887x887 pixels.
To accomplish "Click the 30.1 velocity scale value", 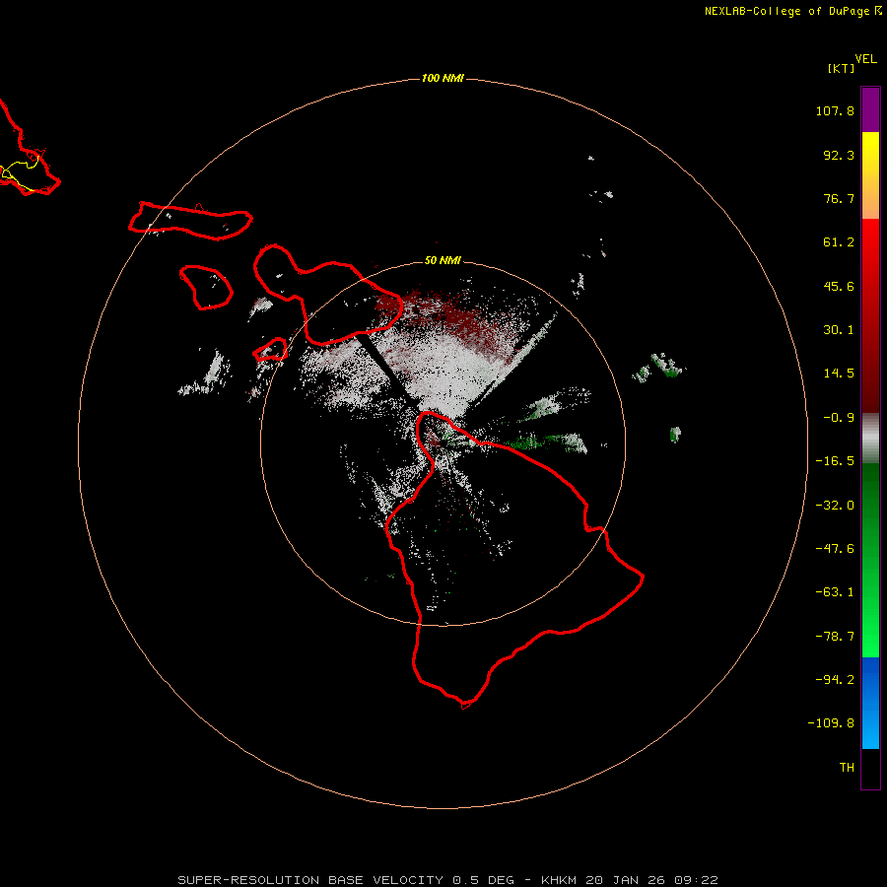I will (839, 330).
